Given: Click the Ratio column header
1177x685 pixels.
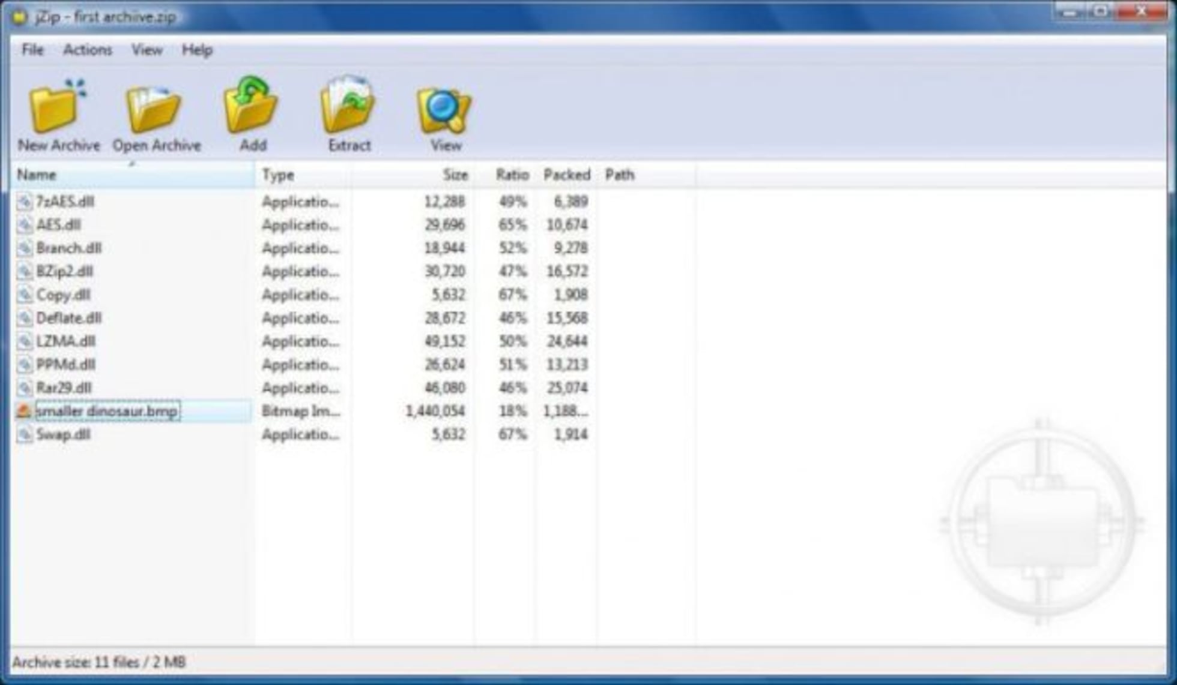Looking at the screenshot, I should 512,175.
